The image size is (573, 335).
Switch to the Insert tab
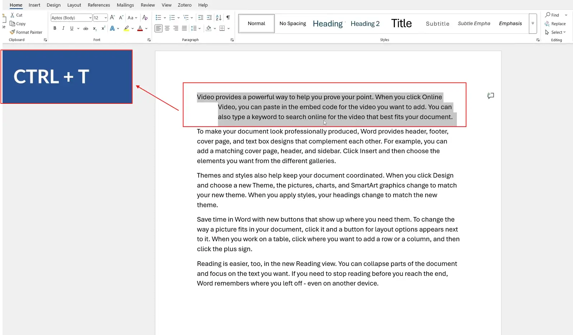[x=34, y=5]
